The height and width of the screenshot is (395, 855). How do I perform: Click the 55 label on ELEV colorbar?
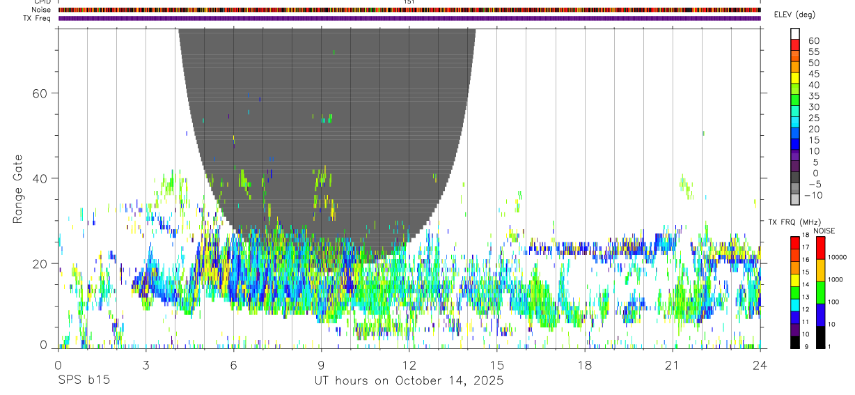813,52
